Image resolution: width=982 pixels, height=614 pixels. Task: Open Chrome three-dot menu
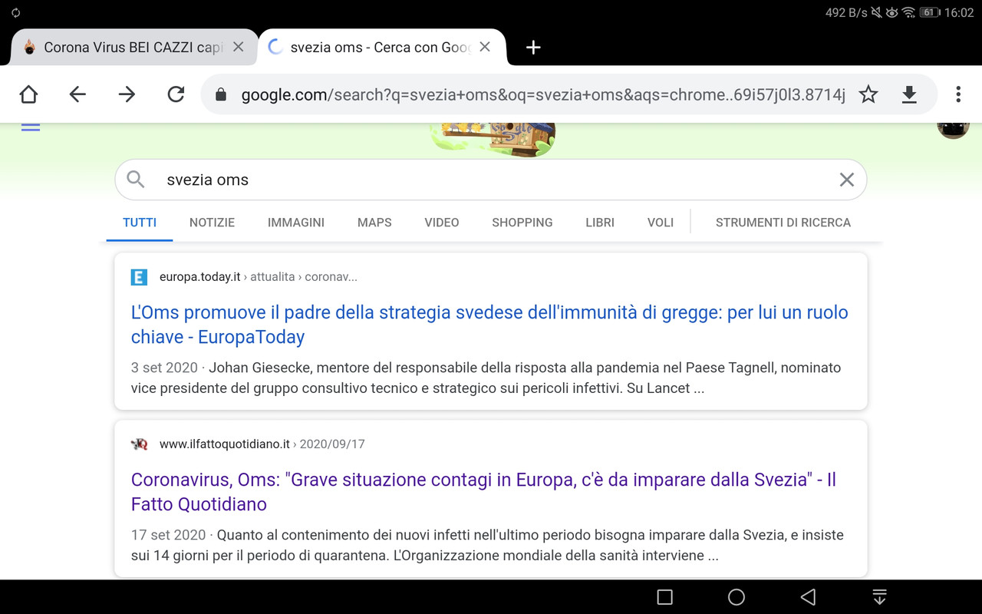958,94
